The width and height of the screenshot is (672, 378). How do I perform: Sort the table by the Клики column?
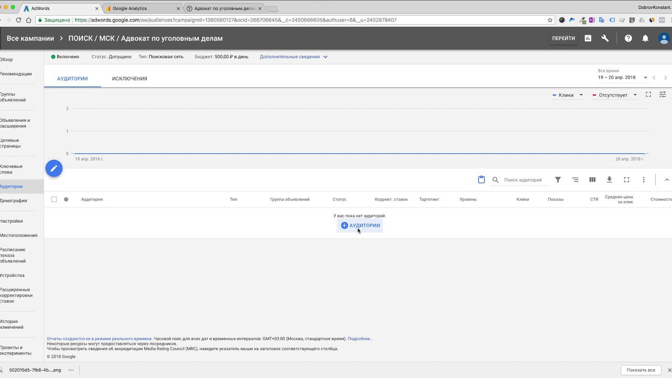click(522, 199)
